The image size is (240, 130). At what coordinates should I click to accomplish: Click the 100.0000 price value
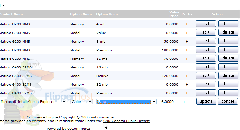(170, 50)
